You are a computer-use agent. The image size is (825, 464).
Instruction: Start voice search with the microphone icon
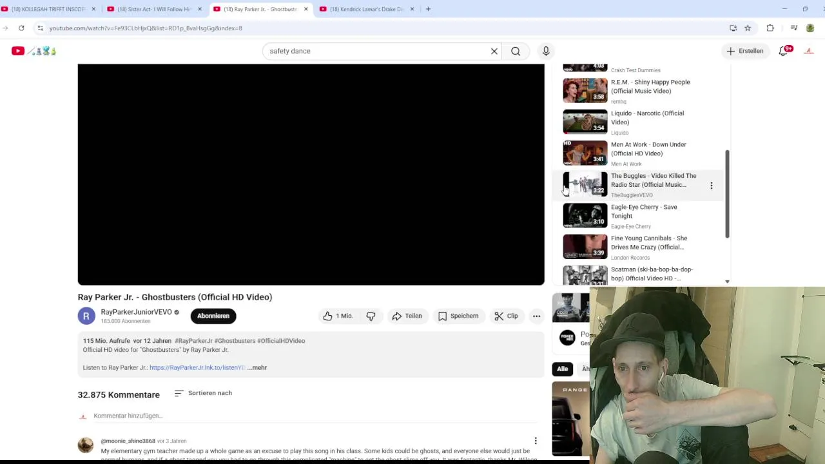click(x=546, y=51)
